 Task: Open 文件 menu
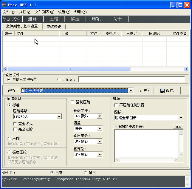[x=9, y=12]
